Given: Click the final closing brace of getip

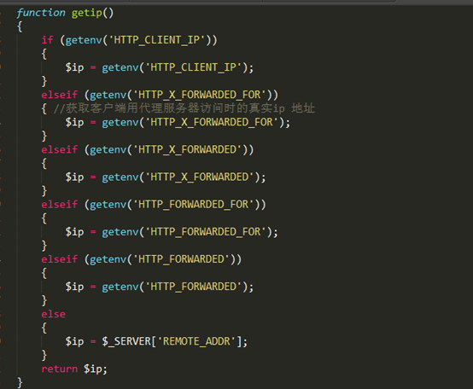Looking at the screenshot, I should click(x=20, y=383).
